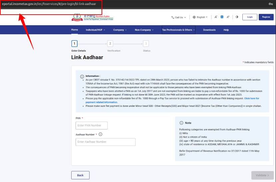This screenshot has height=182, width=276.
Task: Click the 'Link Aadhaar' heading
Action: pyautogui.click(x=87, y=57)
